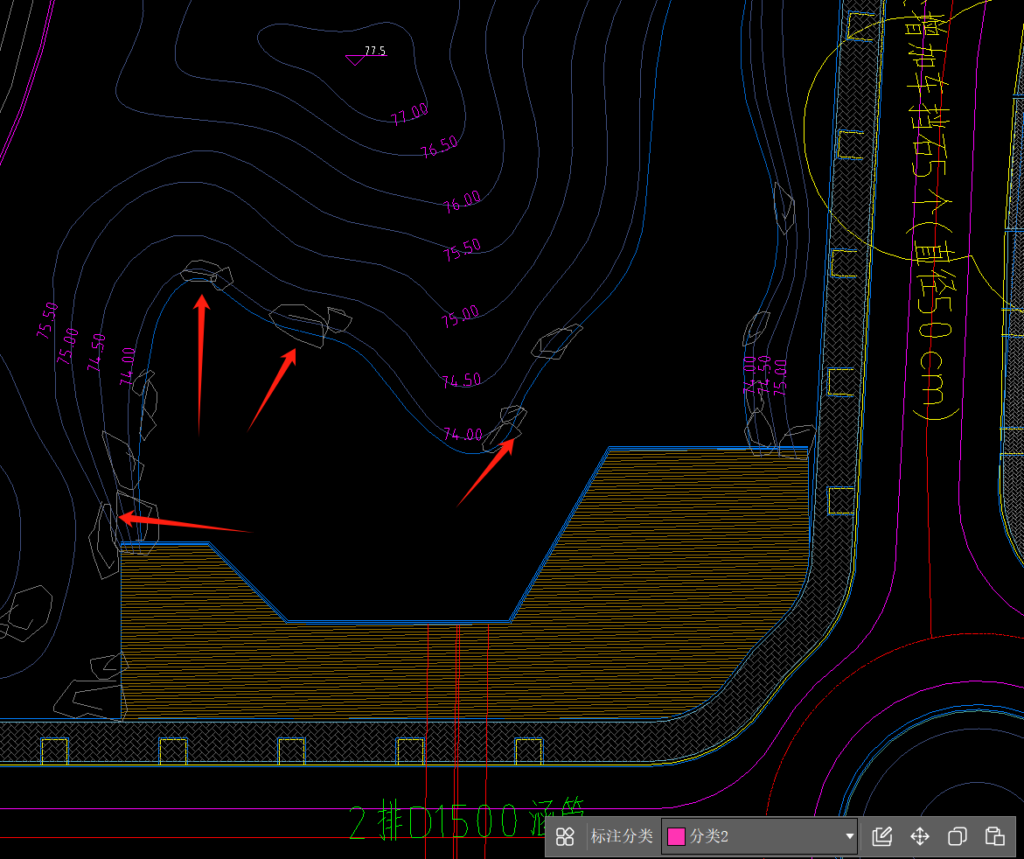Click the pink 分类2 color swatch
Image resolution: width=1024 pixels, height=859 pixels.
coord(676,836)
